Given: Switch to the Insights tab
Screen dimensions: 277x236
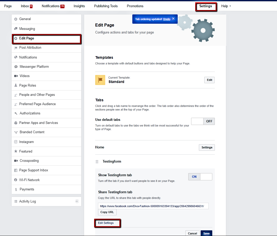Looking at the screenshot, I should 79,6.
